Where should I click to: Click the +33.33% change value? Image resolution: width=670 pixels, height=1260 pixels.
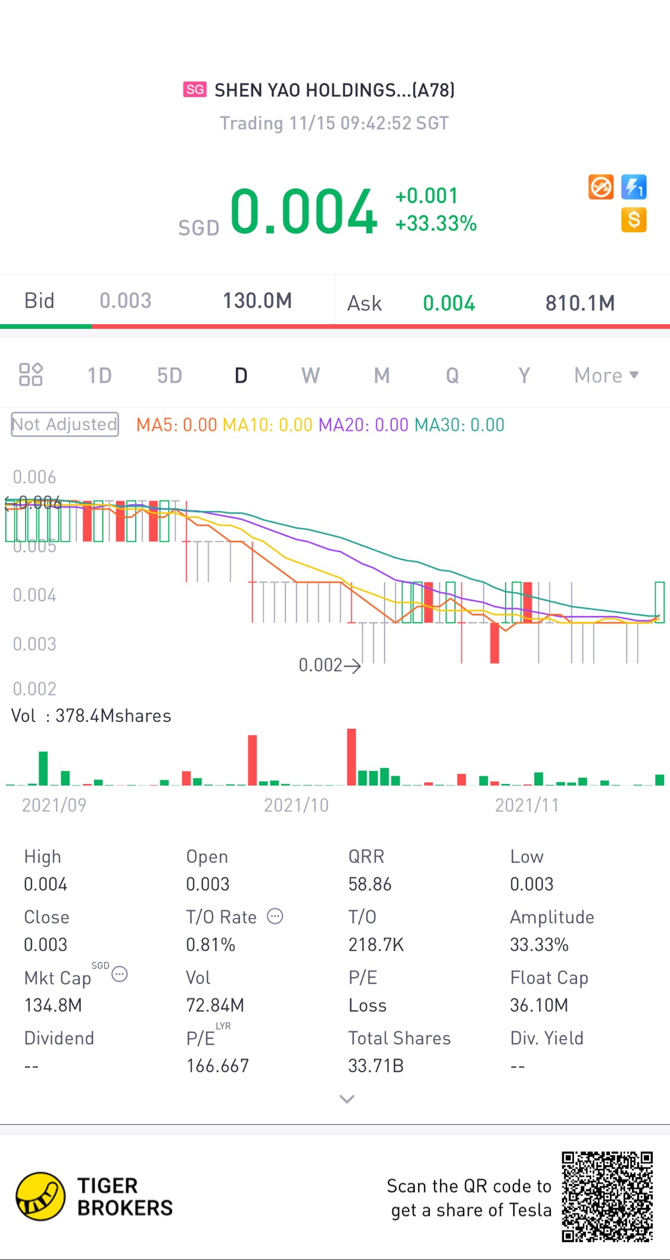coord(436,223)
